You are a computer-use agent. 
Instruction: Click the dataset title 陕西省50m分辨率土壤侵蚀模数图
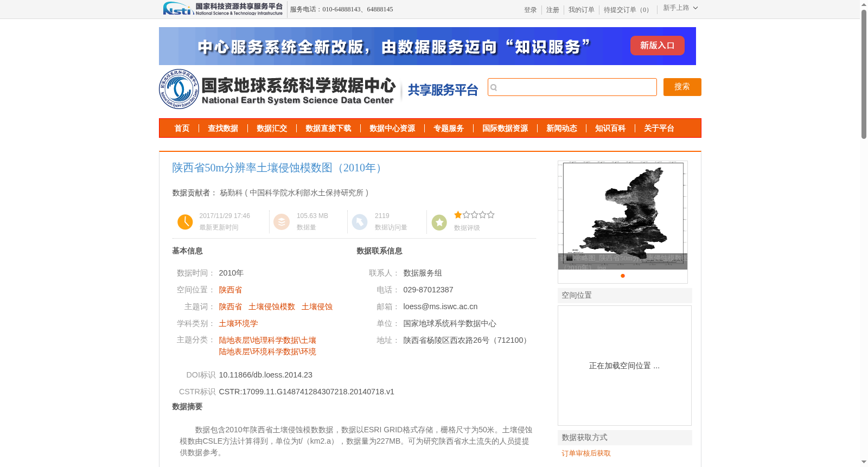point(278,168)
